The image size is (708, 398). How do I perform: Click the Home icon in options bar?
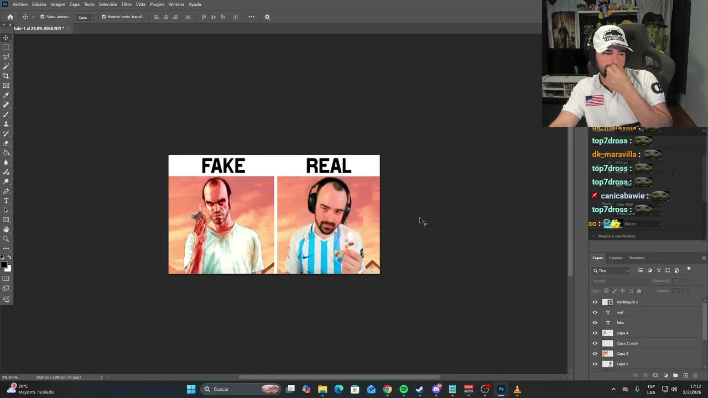tap(10, 17)
